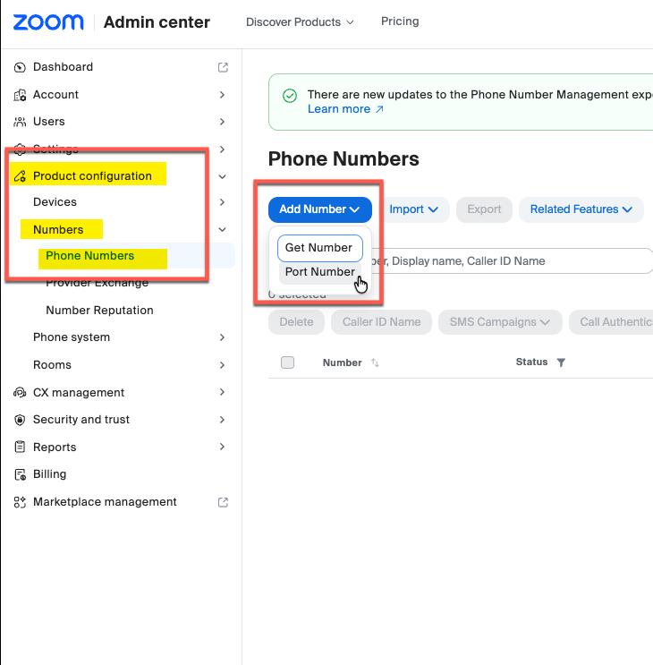Screen dimensions: 653x665
Task: Open the Add Number dropdown
Action: tap(320, 209)
